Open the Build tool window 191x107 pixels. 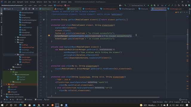pyautogui.click(x=47, y=100)
